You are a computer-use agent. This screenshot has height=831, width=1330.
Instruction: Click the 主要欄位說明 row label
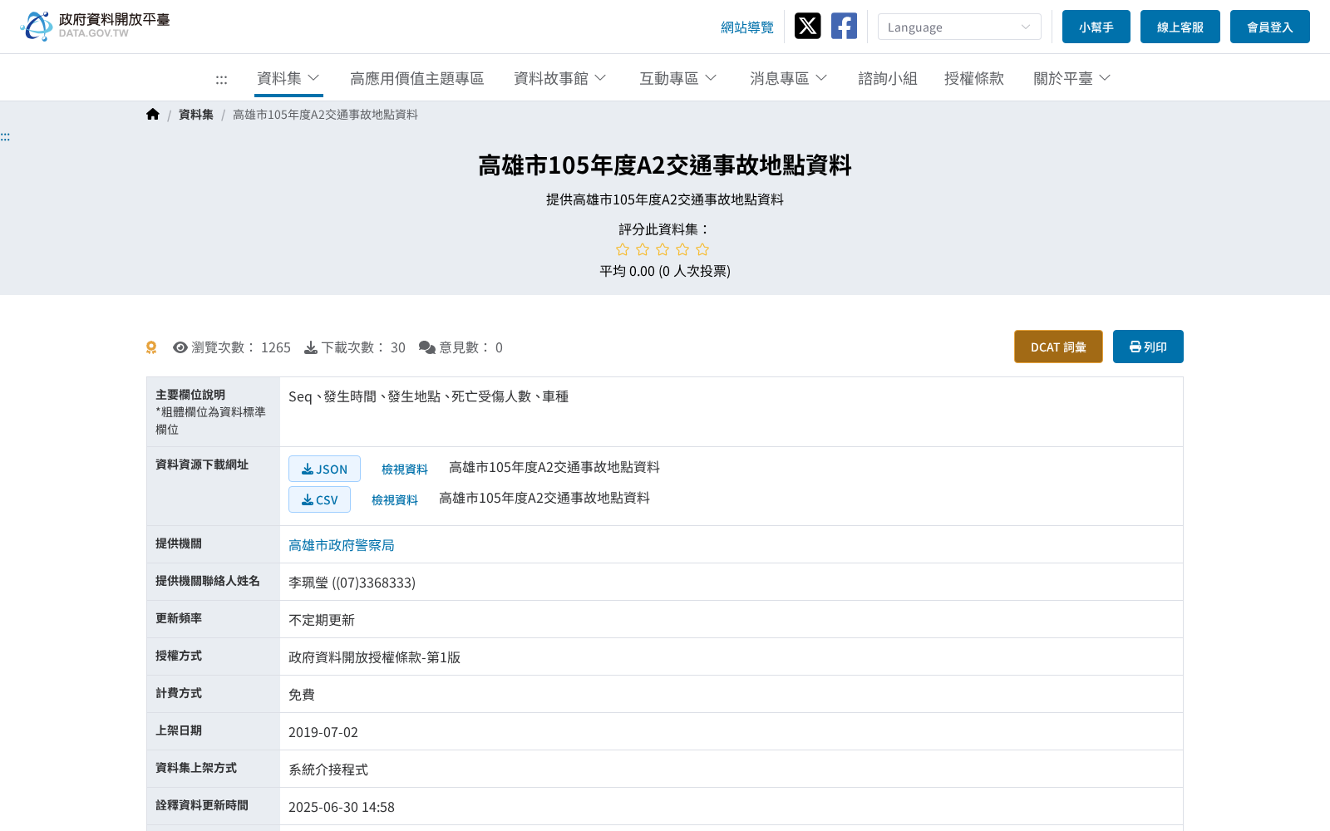point(190,395)
